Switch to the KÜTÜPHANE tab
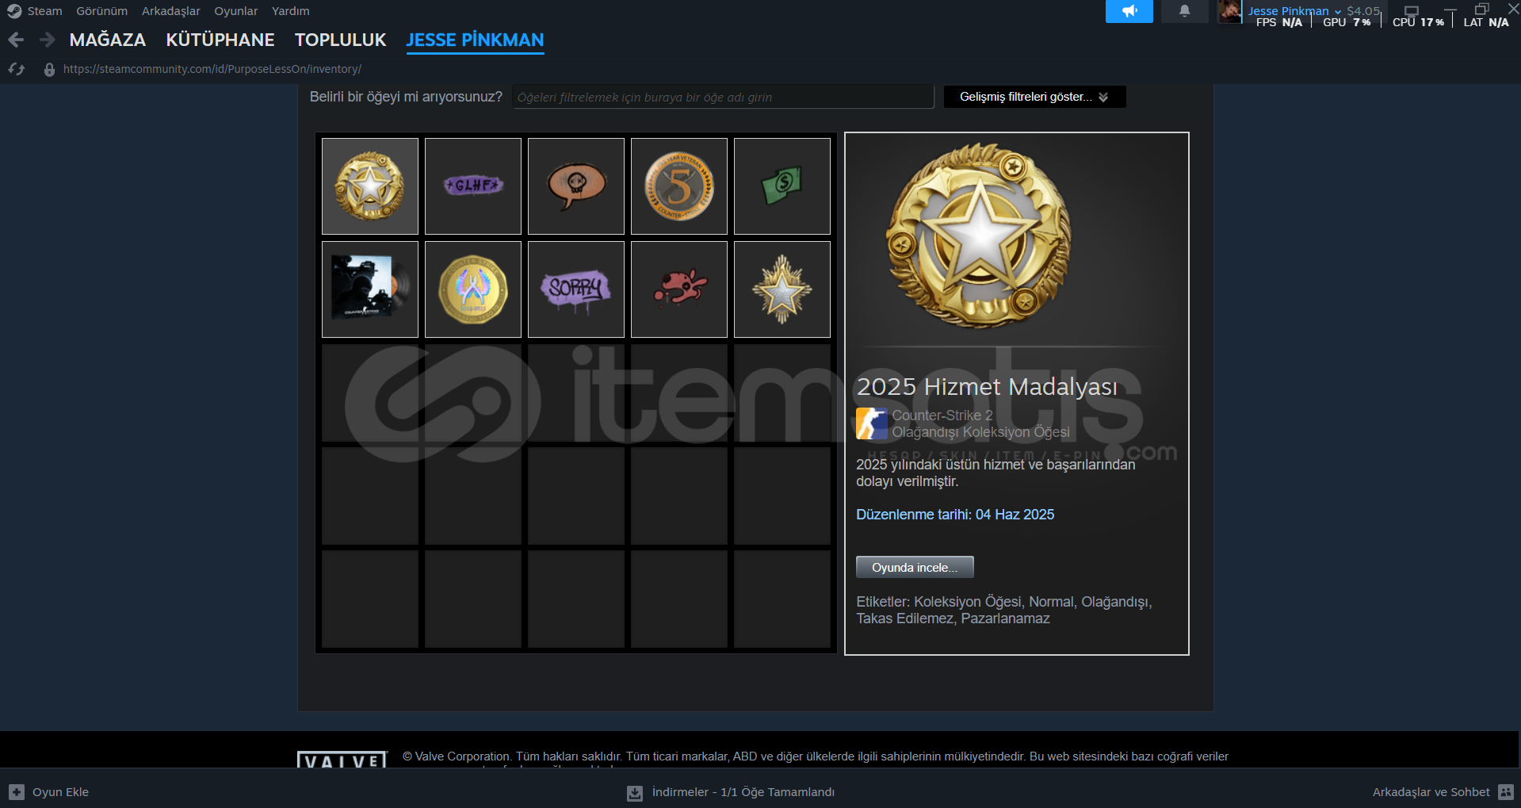This screenshot has width=1521, height=808. 220,40
